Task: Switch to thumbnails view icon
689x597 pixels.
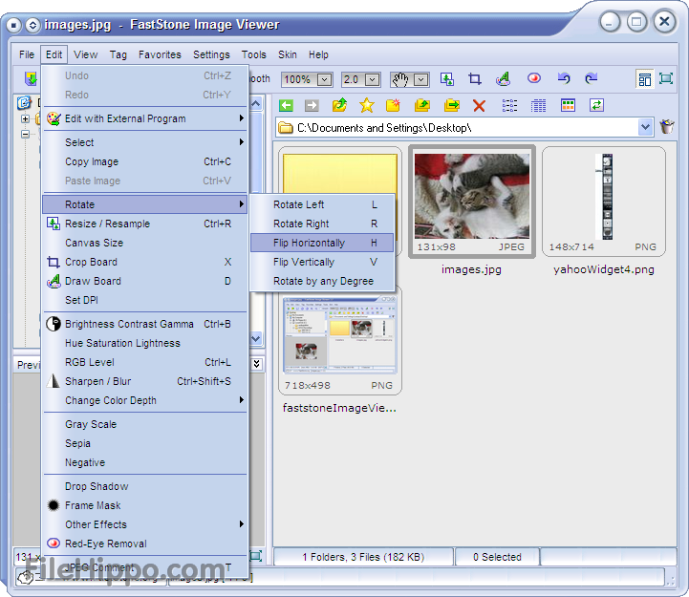Action: (568, 105)
